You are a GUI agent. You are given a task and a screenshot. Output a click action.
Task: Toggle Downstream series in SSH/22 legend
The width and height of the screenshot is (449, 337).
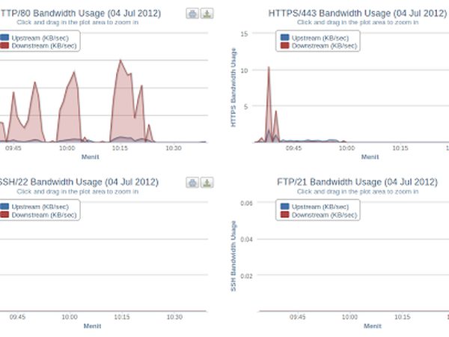[38, 215]
